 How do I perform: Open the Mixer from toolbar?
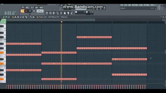tap(61, 13)
